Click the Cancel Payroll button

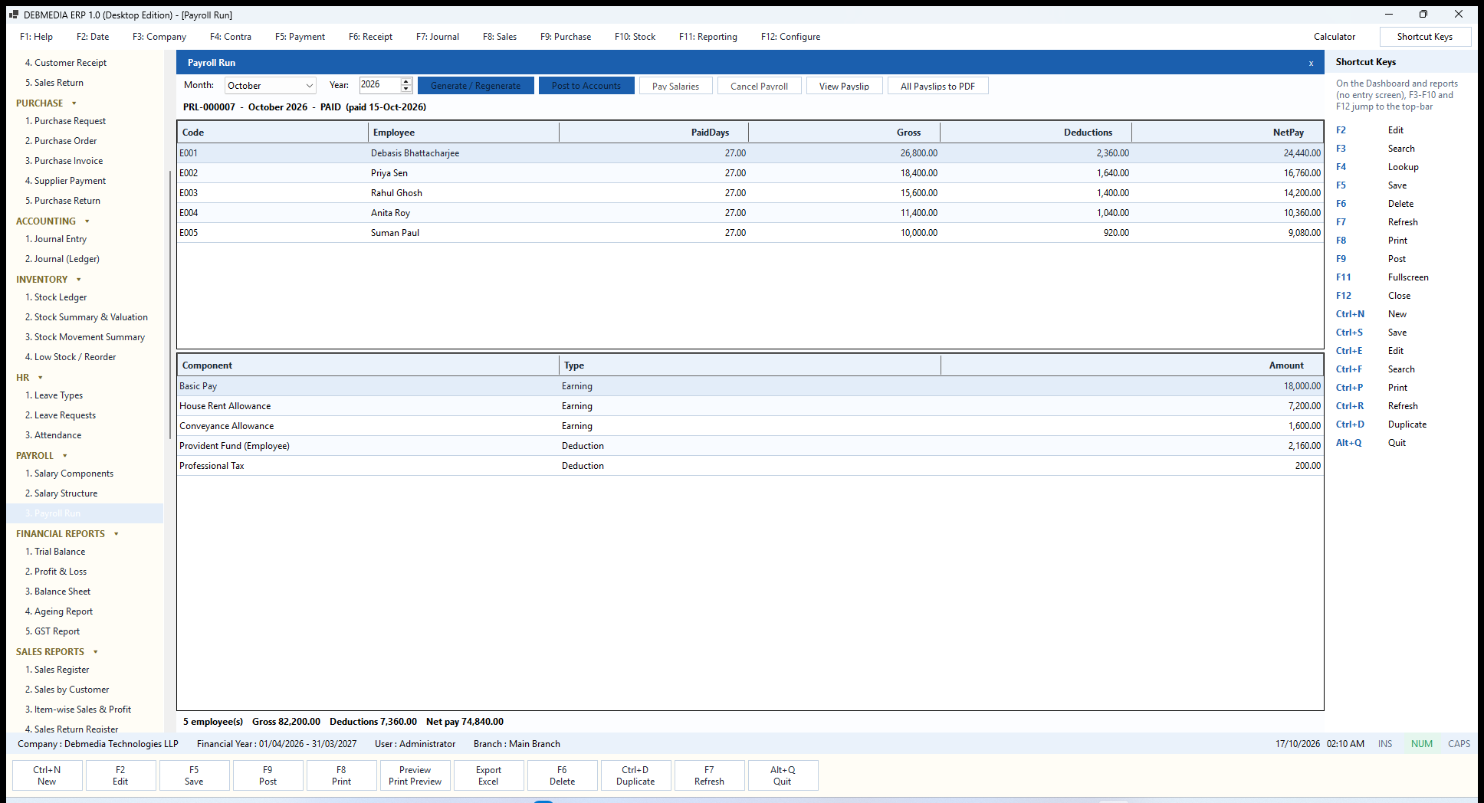coord(759,86)
